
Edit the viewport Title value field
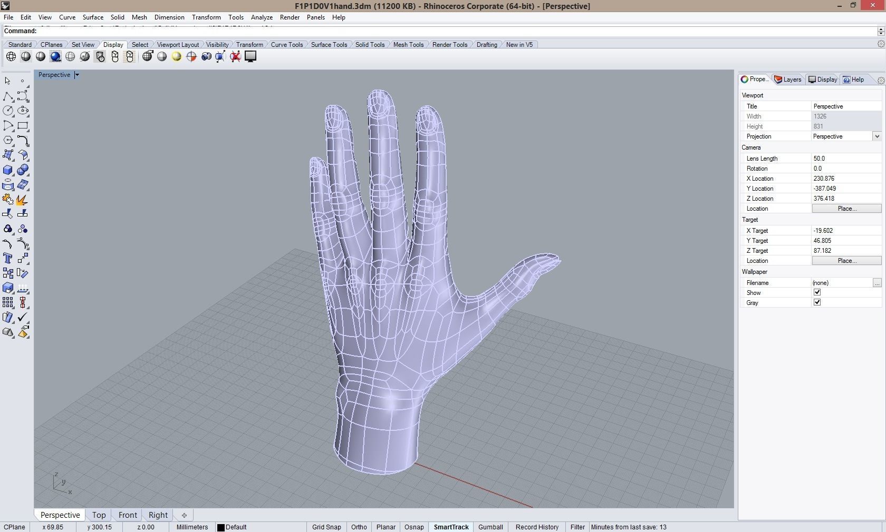tap(846, 106)
